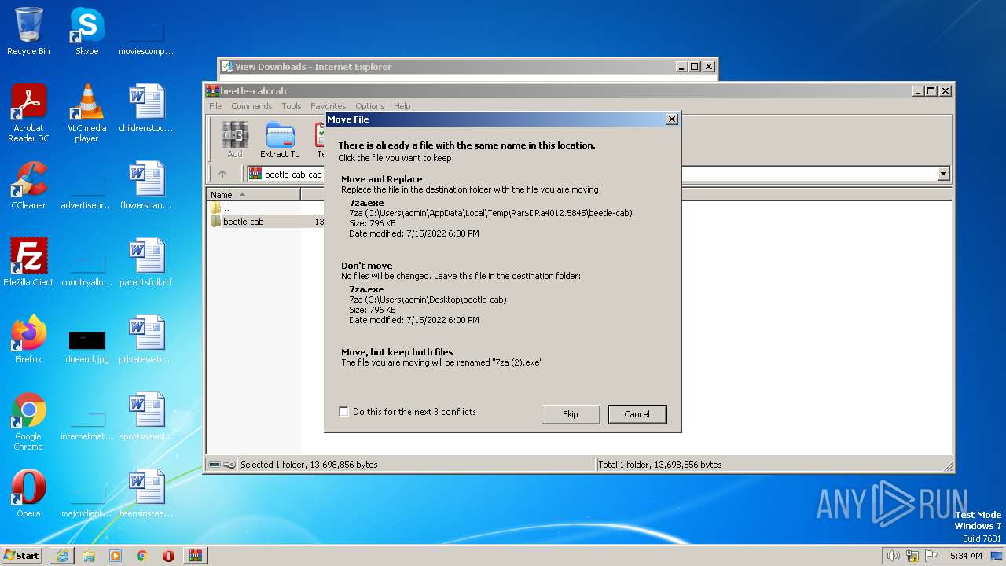Open Opera from the taskbar
The height and width of the screenshot is (566, 1006).
pyautogui.click(x=168, y=556)
